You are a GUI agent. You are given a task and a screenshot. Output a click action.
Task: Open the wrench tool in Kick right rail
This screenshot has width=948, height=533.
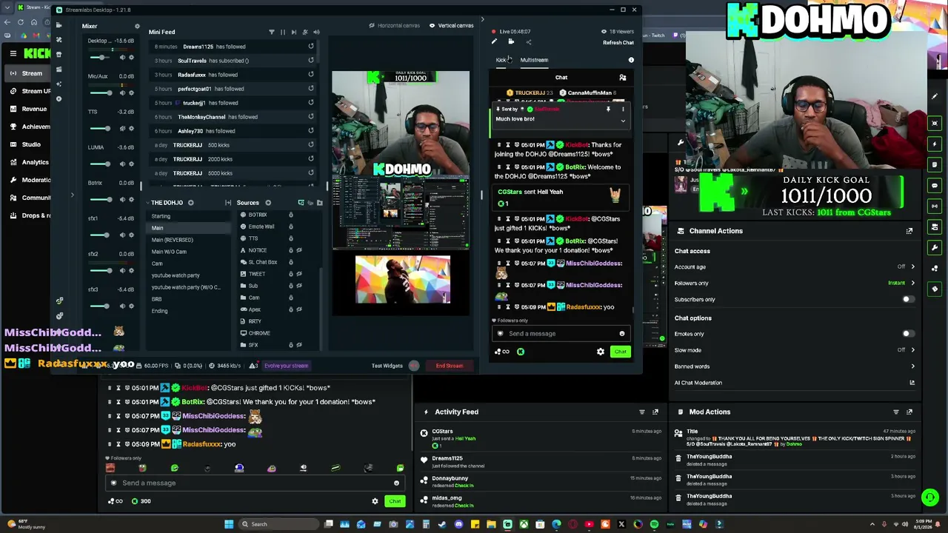[935, 247]
